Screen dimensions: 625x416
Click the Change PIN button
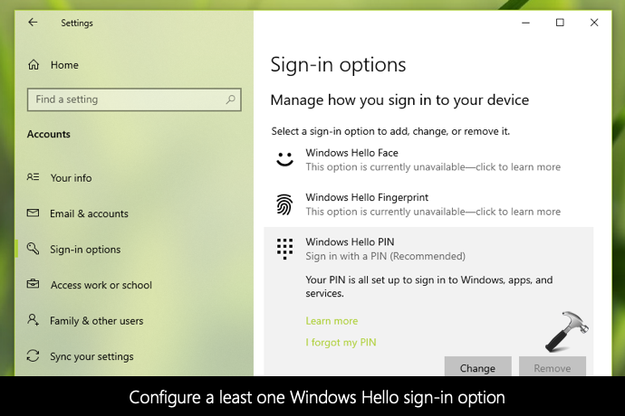tap(477, 366)
